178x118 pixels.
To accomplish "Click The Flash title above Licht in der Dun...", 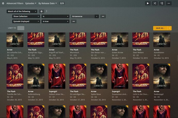I will [x=137, y=91].
